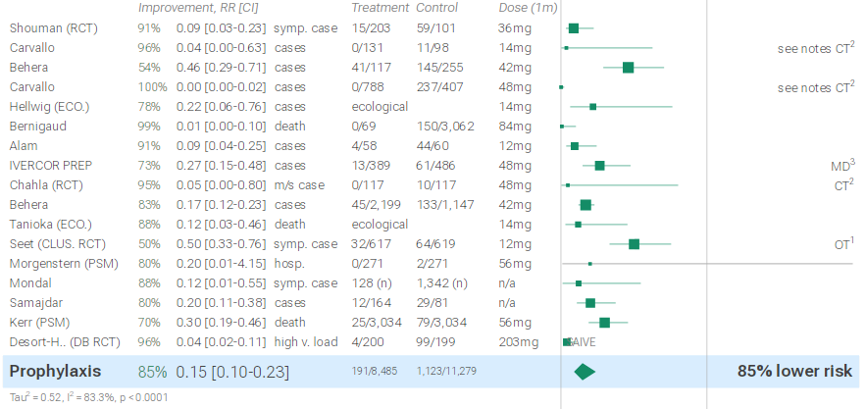Click the 'see notes CT2' note in the 0/788 row
Image resolution: width=865 pixels, height=409 pixels.
click(816, 86)
